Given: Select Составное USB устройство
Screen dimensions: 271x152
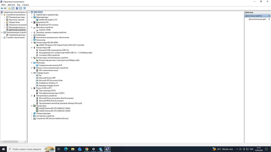Looking at the screenshot, I should 49,55.
